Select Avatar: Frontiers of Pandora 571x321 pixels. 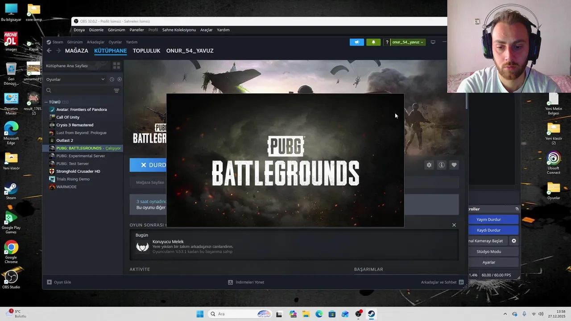[83, 109]
